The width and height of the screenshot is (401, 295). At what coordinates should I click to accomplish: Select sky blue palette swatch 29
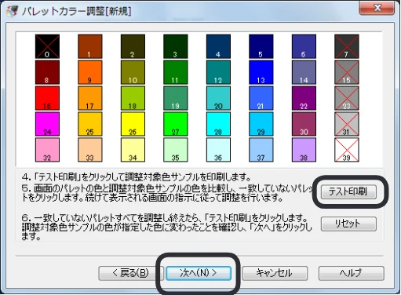[261, 124]
